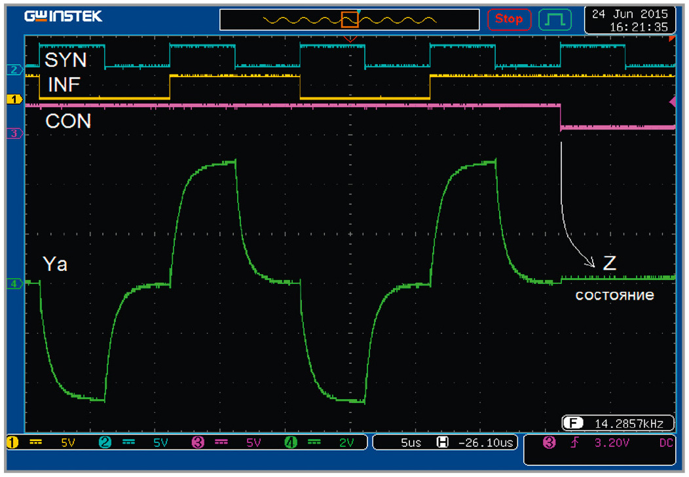Click channel 1 DC coupling symbol
Image resolution: width=689 pixels, height=477 pixels.
[35, 442]
